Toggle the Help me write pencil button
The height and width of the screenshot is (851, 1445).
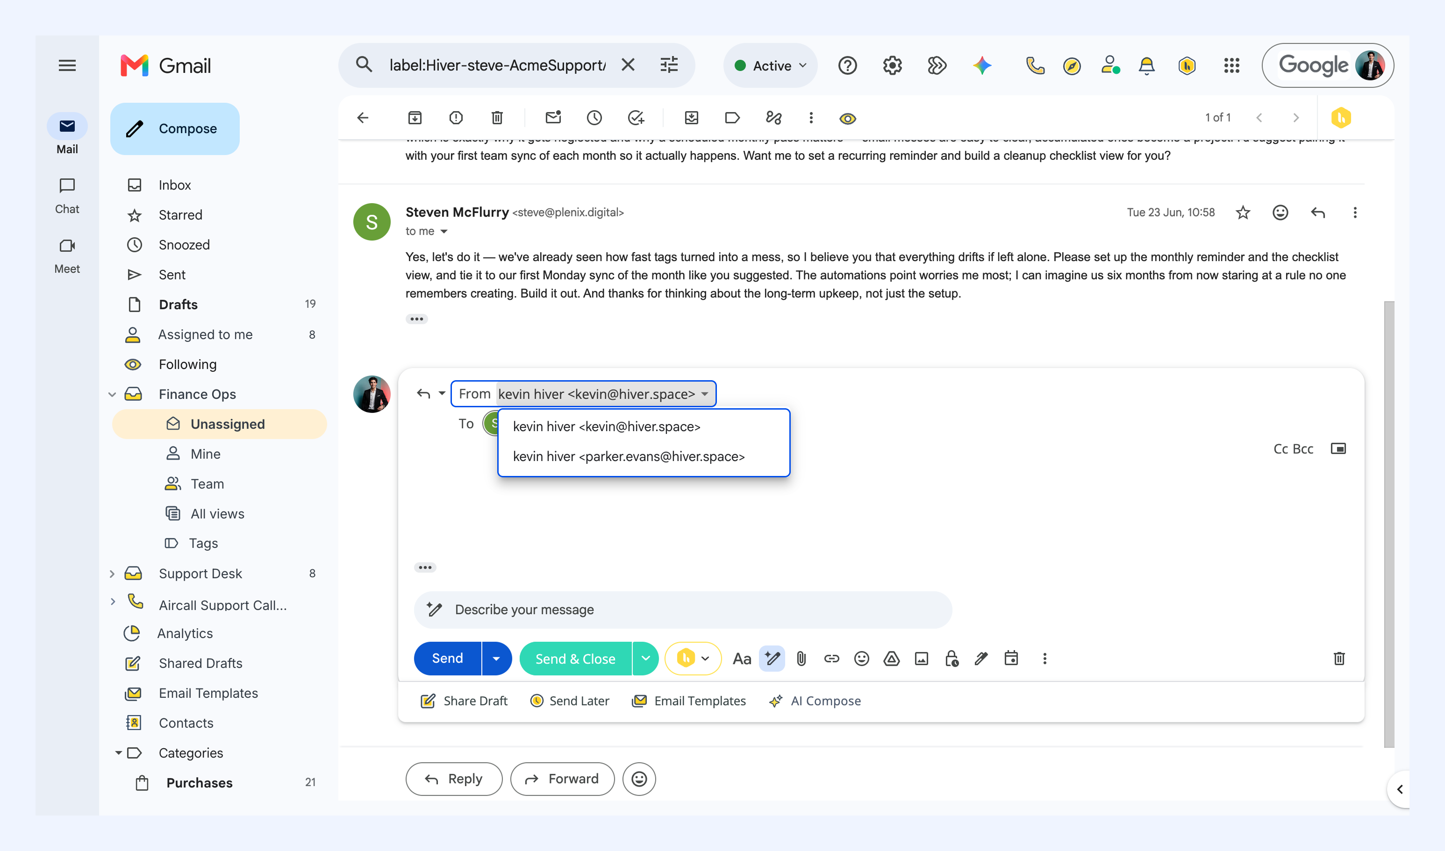click(772, 658)
